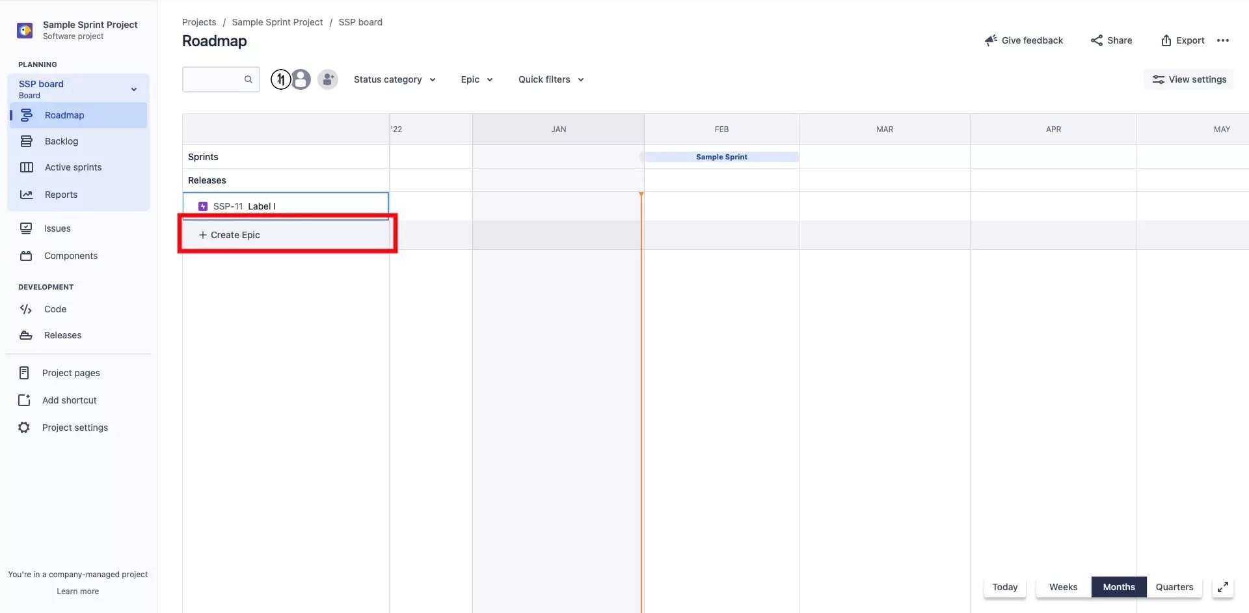The width and height of the screenshot is (1249, 613).
Task: Open the Components section
Action: tap(70, 255)
